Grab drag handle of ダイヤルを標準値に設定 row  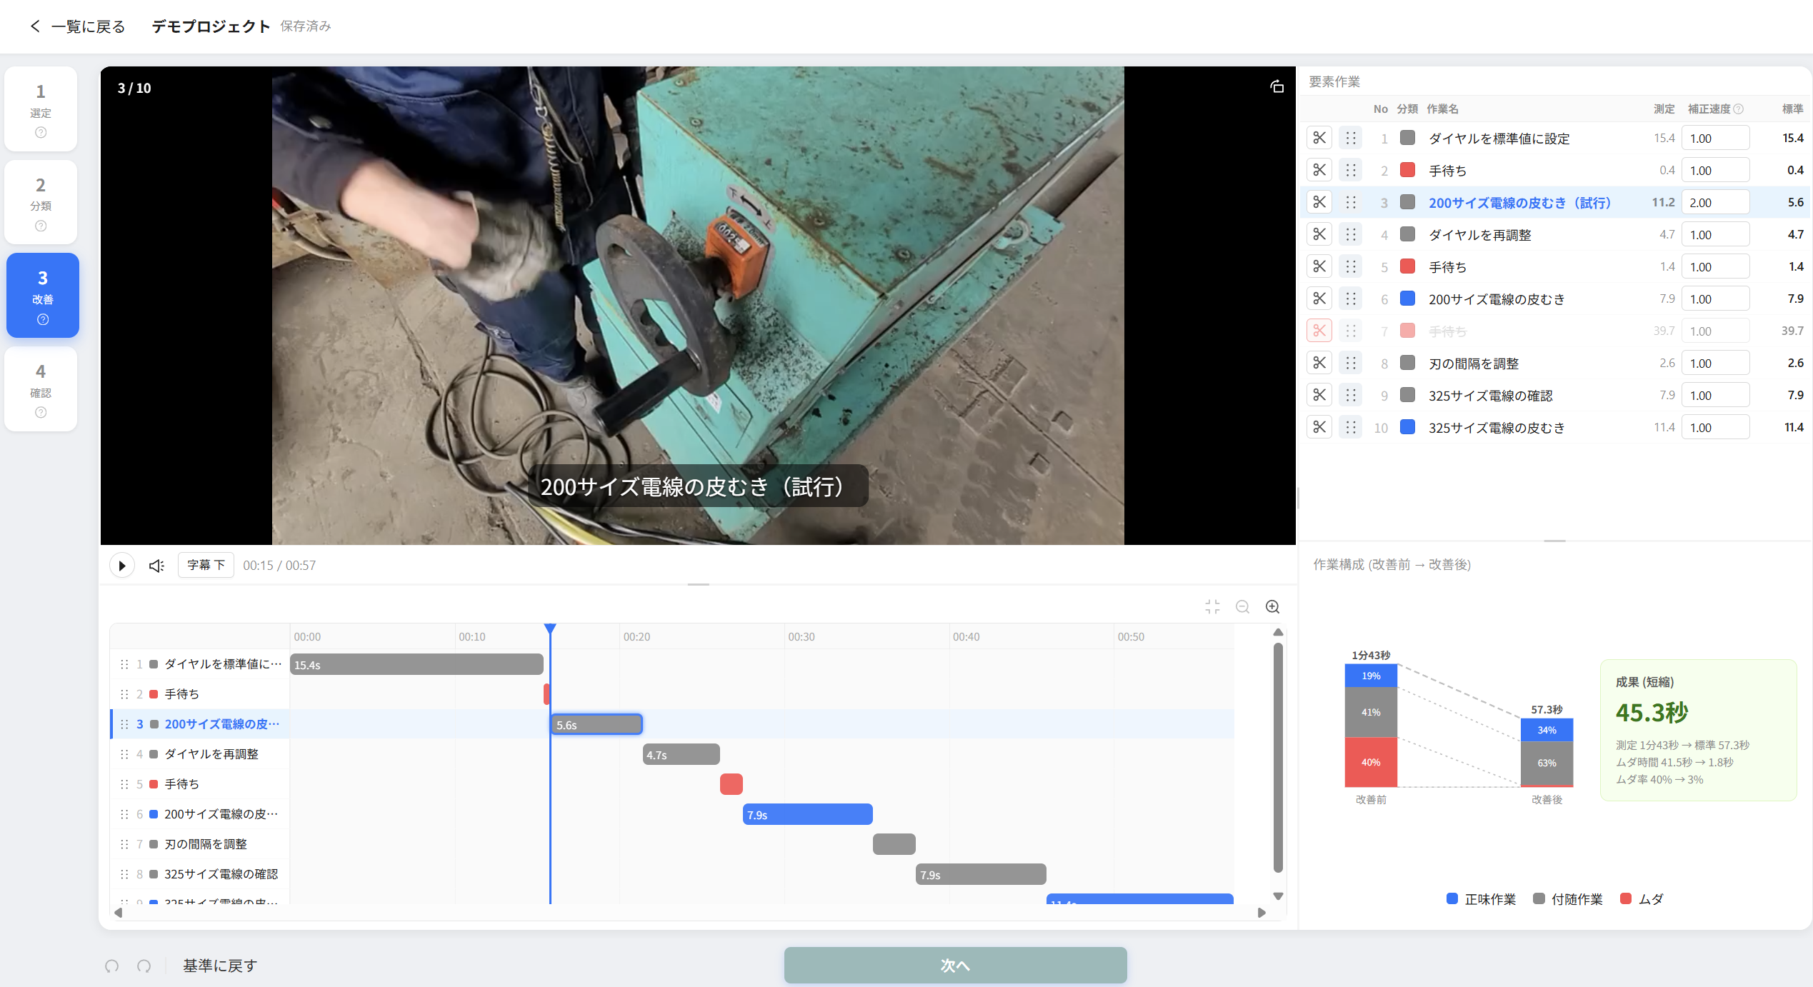(x=1351, y=138)
